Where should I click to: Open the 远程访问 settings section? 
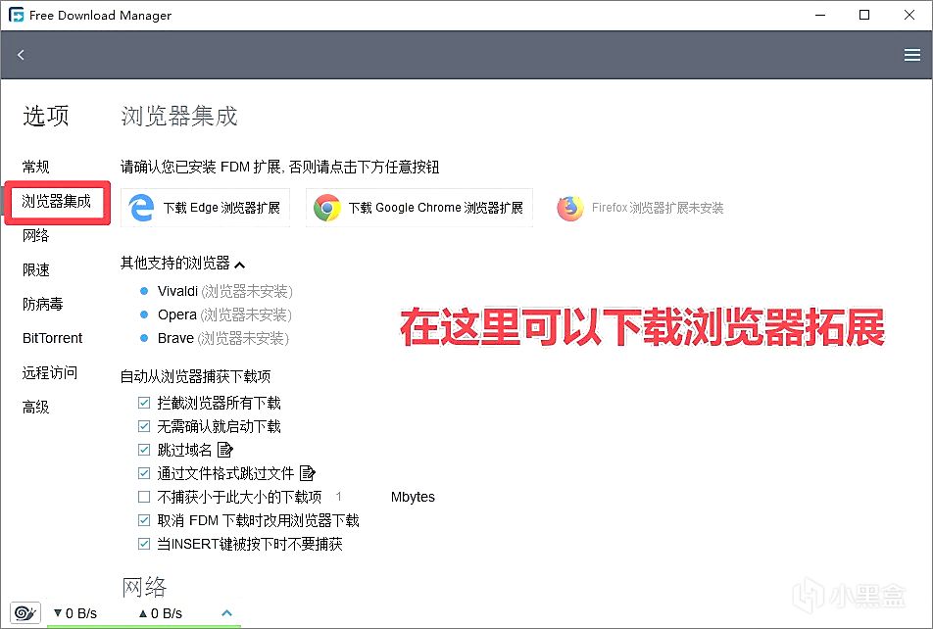pos(50,372)
